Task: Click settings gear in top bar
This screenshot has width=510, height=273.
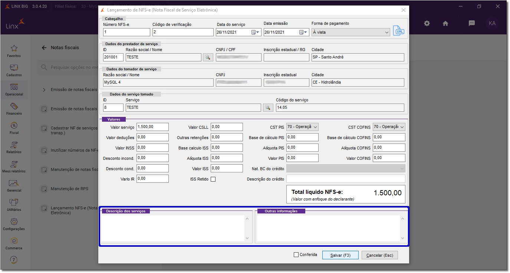Action: click(427, 23)
